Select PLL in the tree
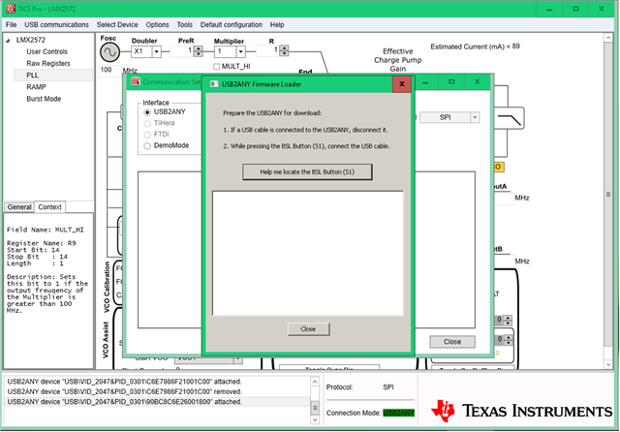 pos(32,76)
